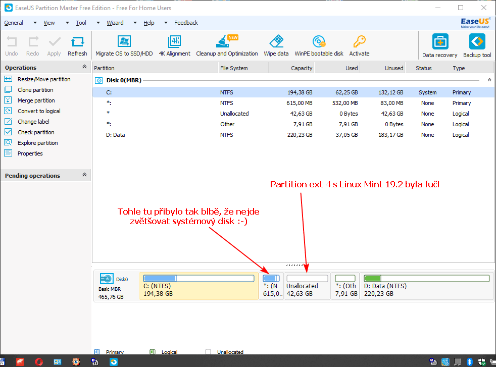
Task: Launch the Backup tool
Action: [x=477, y=45]
